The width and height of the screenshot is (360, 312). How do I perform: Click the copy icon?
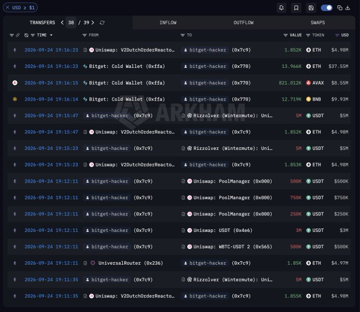coord(340,8)
